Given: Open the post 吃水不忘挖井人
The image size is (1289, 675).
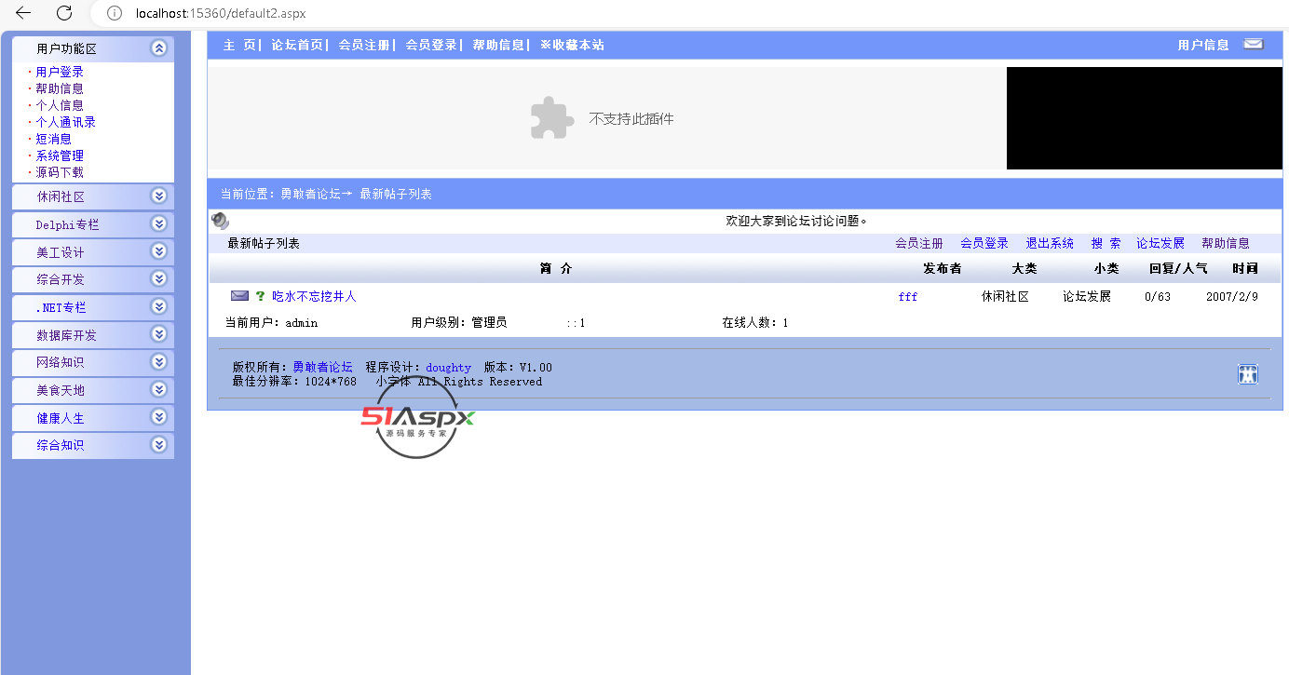Looking at the screenshot, I should 314,296.
